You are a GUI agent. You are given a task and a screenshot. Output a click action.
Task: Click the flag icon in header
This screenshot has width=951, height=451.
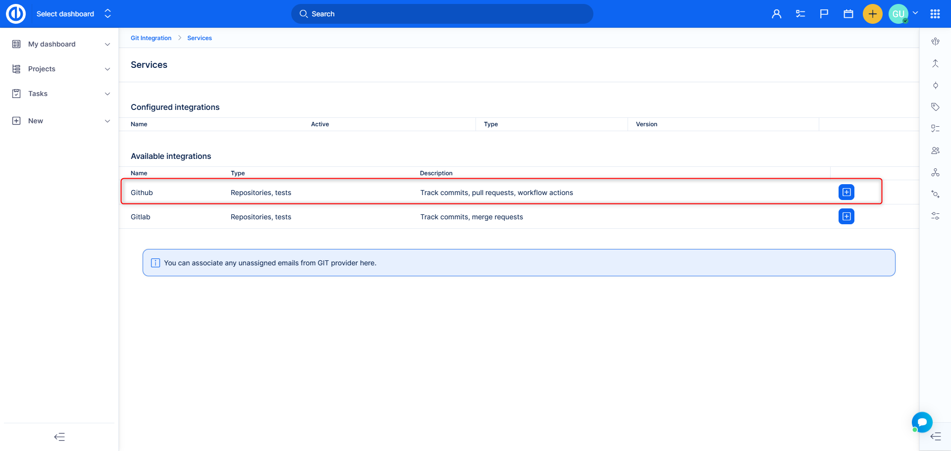(824, 14)
